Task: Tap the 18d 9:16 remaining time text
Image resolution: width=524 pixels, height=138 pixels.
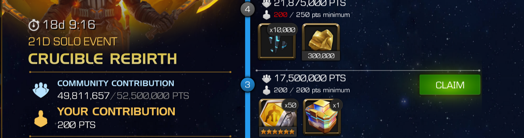Action: point(69,25)
